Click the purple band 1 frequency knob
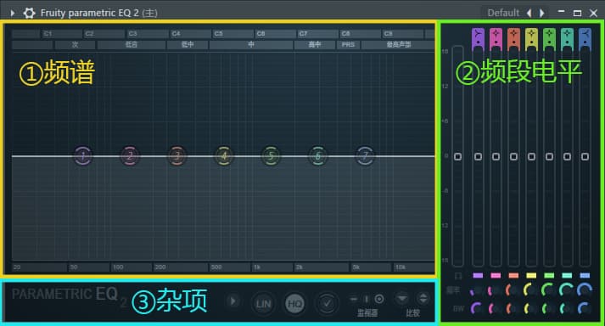Viewport: 605px width, 326px height. 477,290
